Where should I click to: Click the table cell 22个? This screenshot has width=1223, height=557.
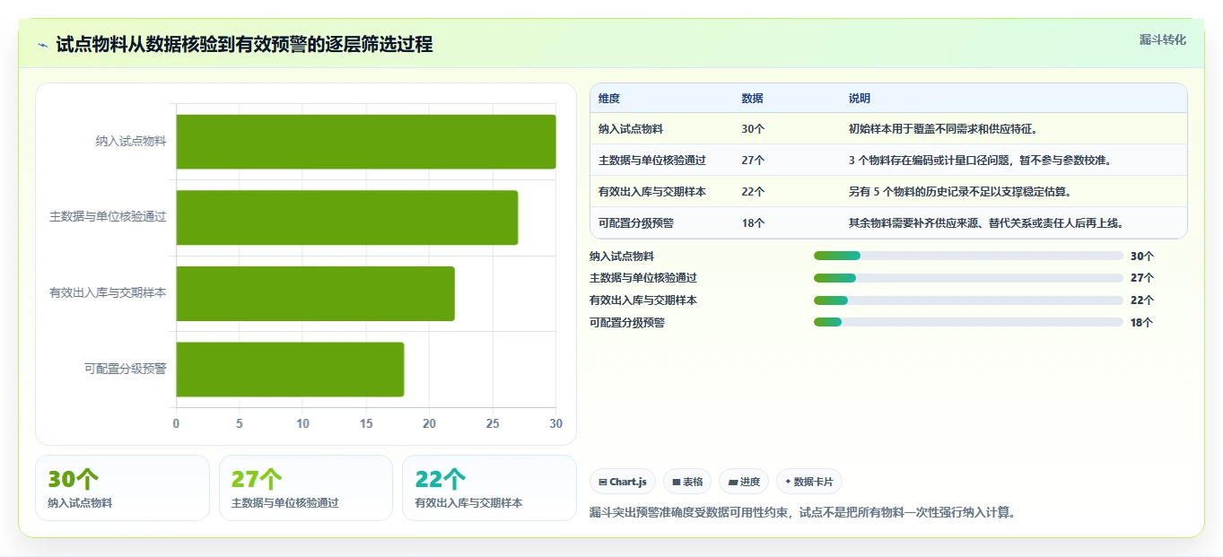(x=754, y=192)
